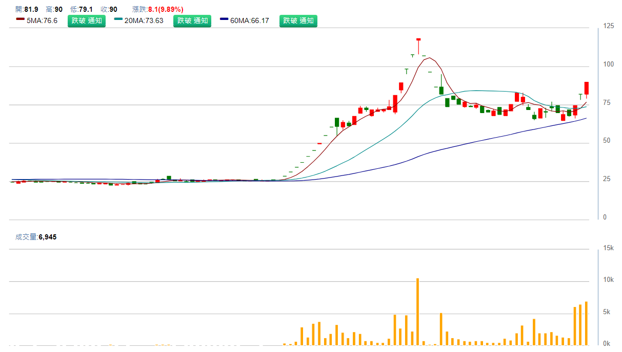
Task: Click the dark red 5MA legend swatch
Action: tap(21, 19)
